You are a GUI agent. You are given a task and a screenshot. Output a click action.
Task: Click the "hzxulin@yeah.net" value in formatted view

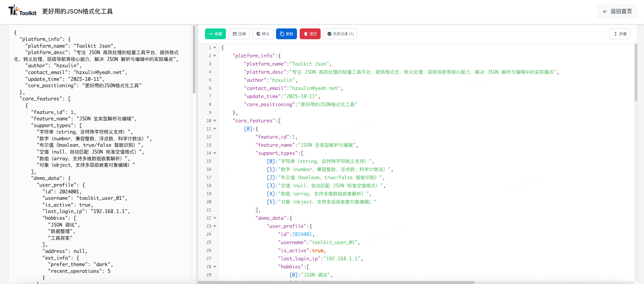[x=315, y=88]
